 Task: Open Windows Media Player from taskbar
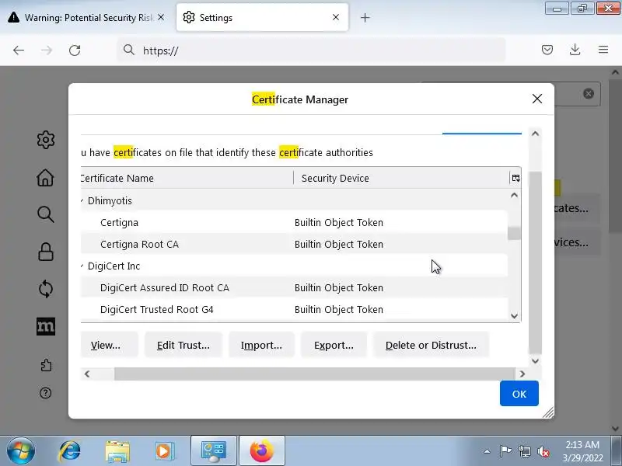click(164, 451)
